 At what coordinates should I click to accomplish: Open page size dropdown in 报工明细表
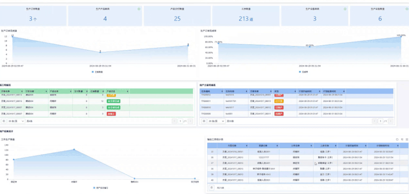16,121
